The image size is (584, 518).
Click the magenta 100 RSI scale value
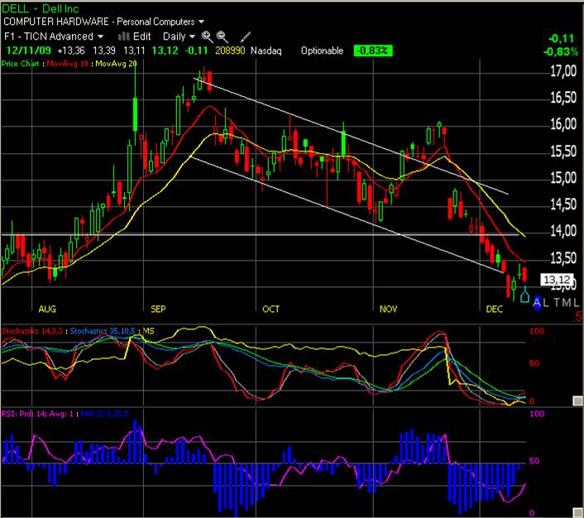[x=537, y=414]
